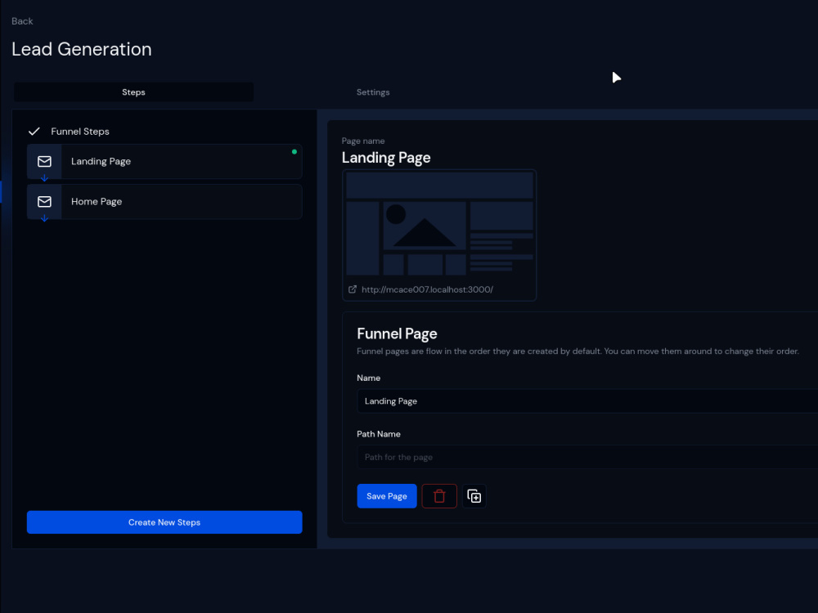Click the Create New Steps button
This screenshot has height=613, width=818.
coord(164,522)
